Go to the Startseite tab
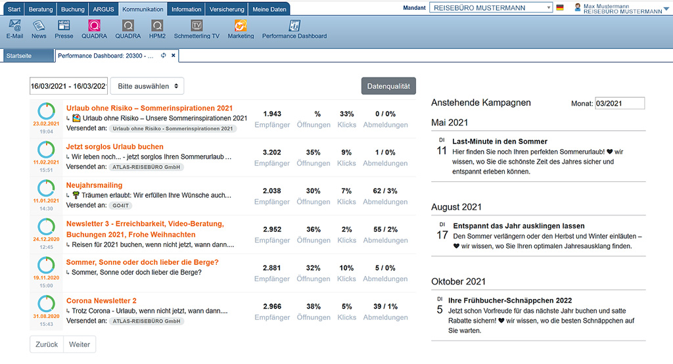Viewport: 673px width, 364px height. [28, 56]
